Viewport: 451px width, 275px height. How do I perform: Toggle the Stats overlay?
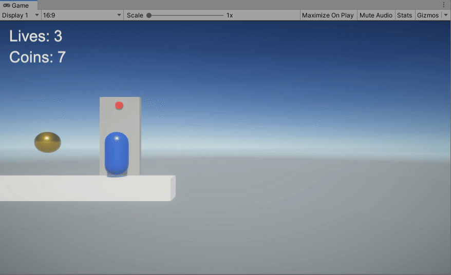(x=404, y=15)
